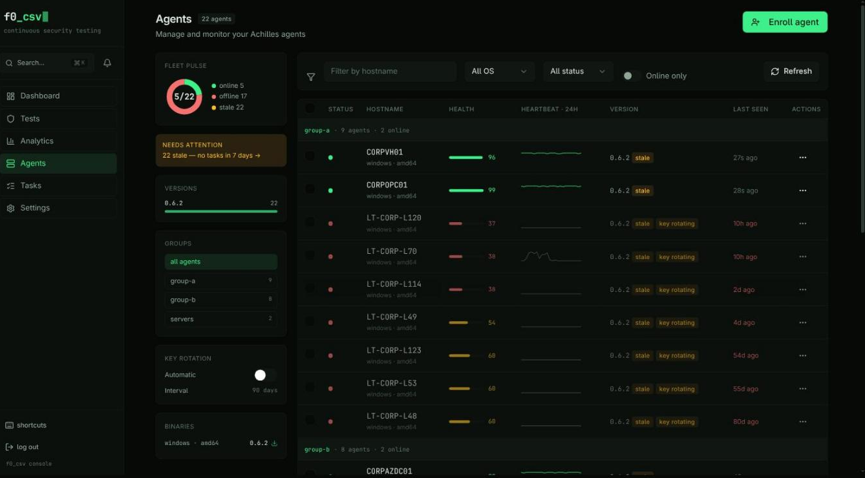865x478 pixels.
Task: Click the green status dot for CORPVH01
Action: pyautogui.click(x=331, y=158)
